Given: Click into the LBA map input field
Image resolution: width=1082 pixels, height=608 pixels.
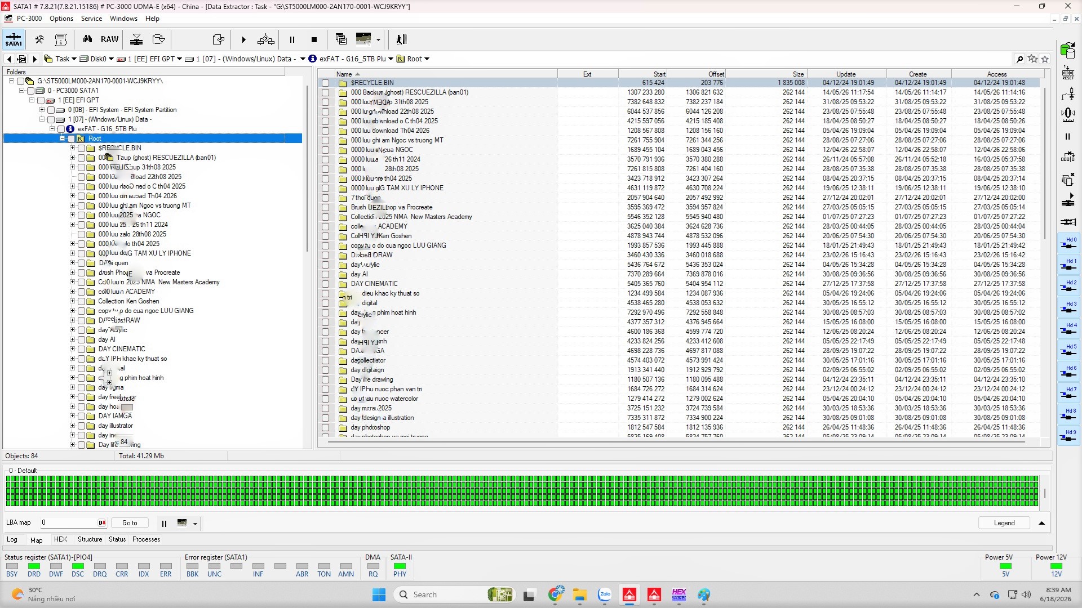Looking at the screenshot, I should 69,523.
